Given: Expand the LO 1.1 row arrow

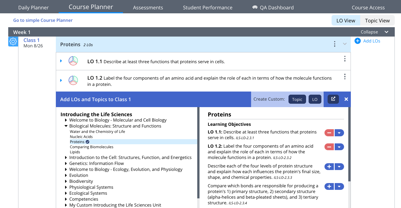Looking at the screenshot, I should click(x=61, y=61).
